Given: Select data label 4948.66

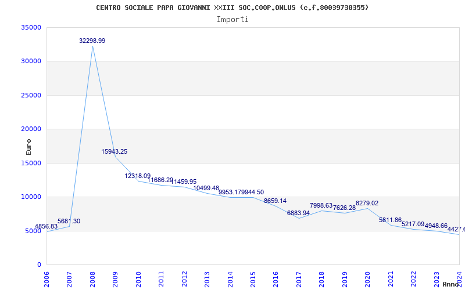Looking at the screenshot, I should coord(437,226).
